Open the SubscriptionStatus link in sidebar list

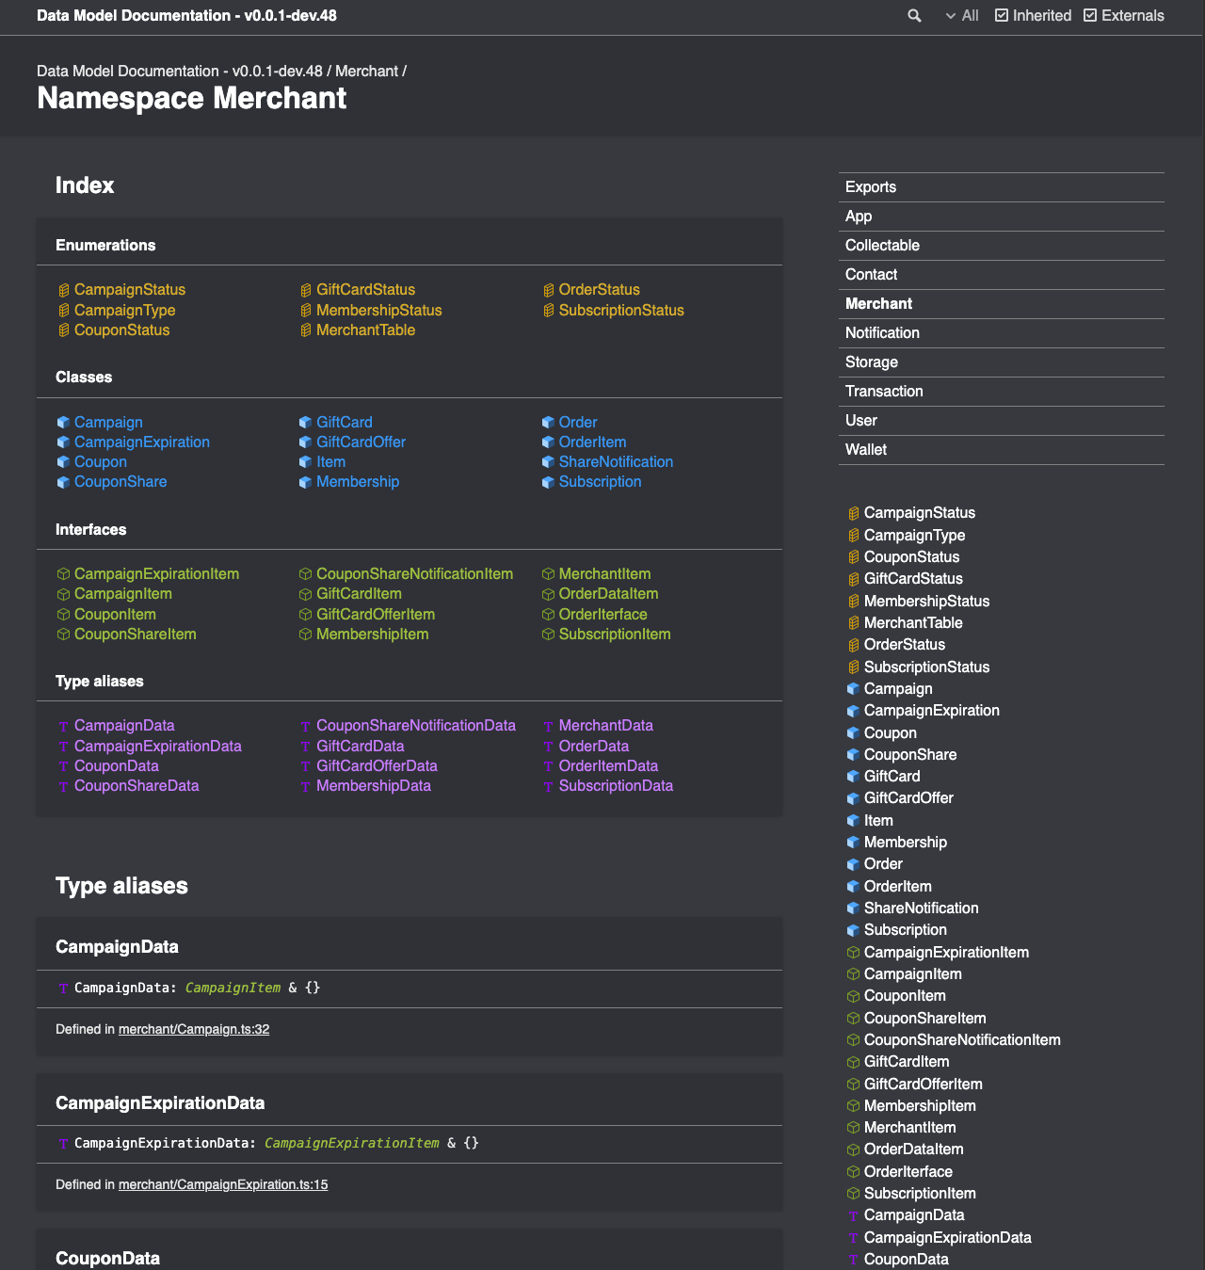926,667
